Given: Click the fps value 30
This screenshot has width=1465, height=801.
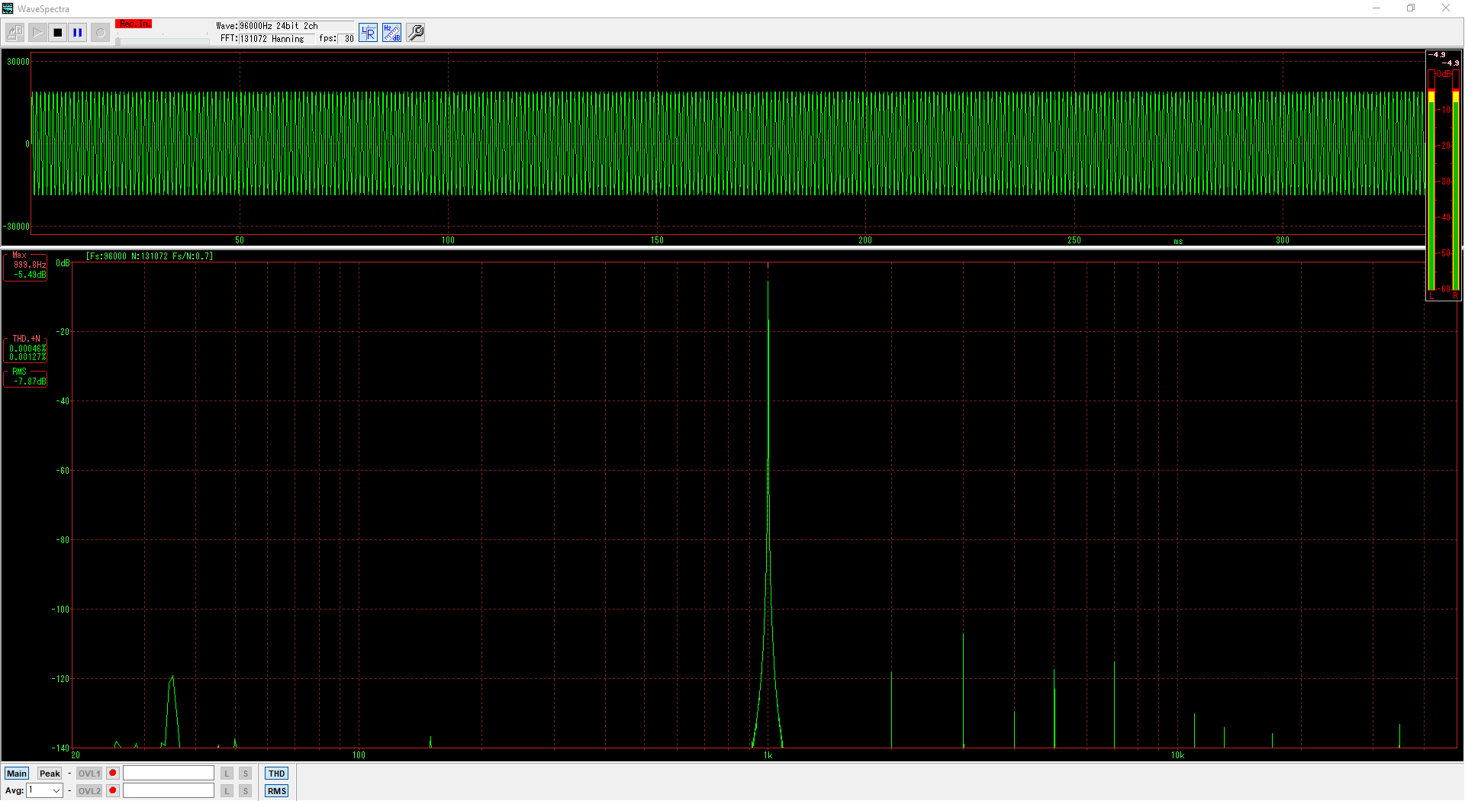Looking at the screenshot, I should [347, 39].
